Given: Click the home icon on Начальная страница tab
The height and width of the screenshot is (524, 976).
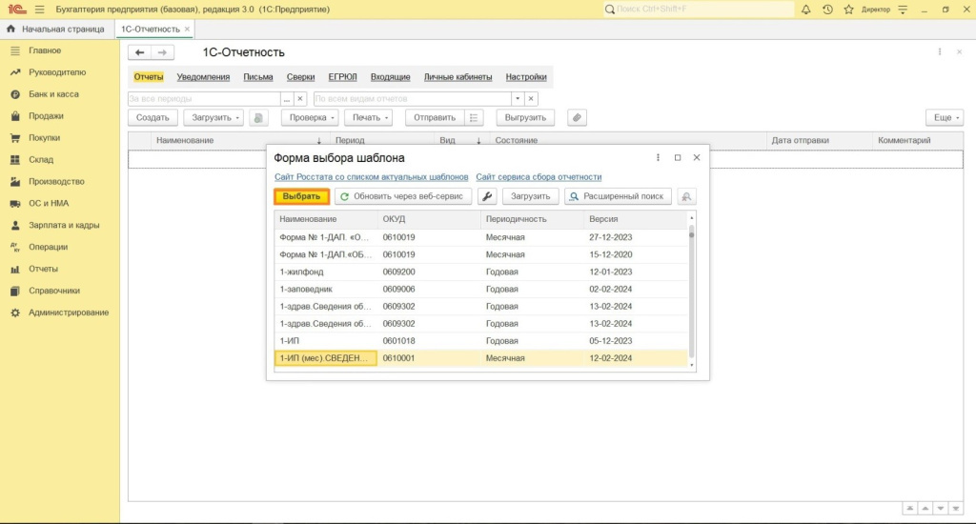Looking at the screenshot, I should coord(11,29).
